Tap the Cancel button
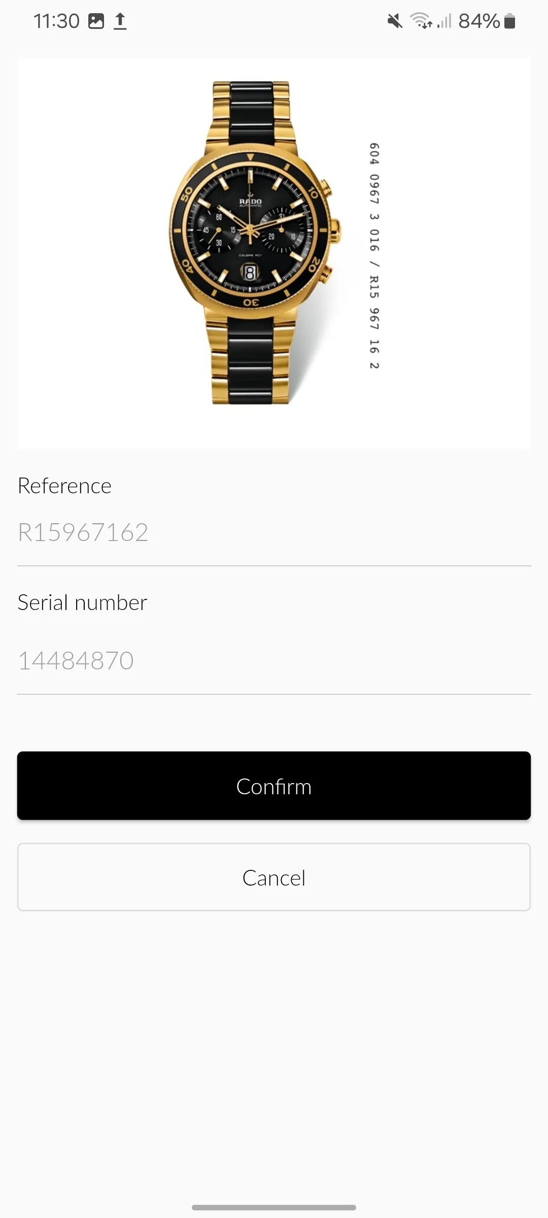The image size is (548, 1218). point(274,877)
